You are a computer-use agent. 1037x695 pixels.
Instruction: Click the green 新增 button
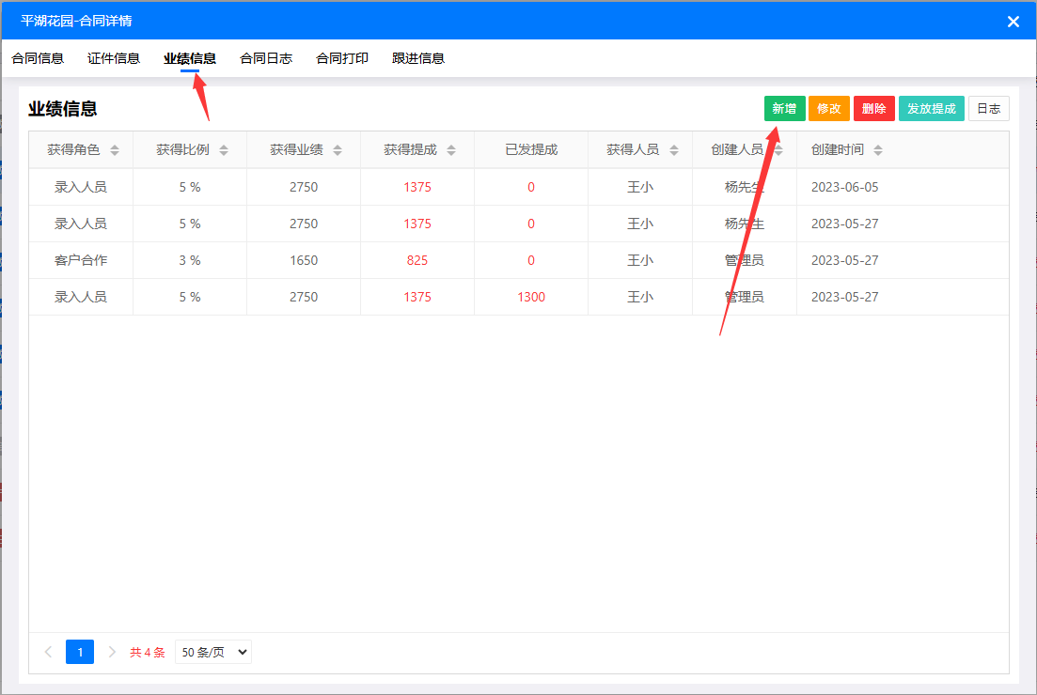(784, 109)
